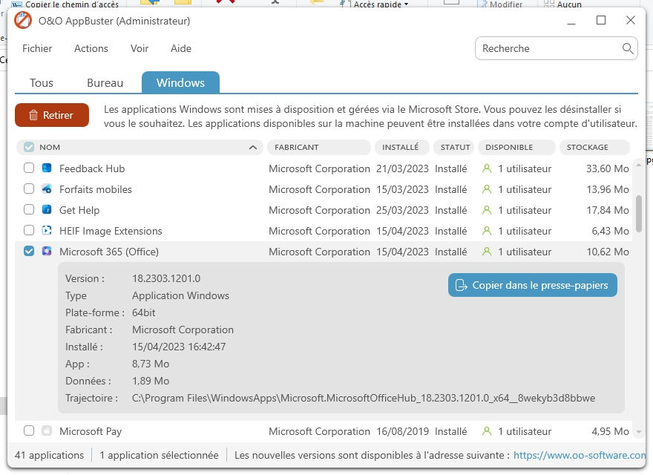The height and width of the screenshot is (475, 653).
Task: Click the install time 15/04/2023 16:42:47
Action: [179, 347]
